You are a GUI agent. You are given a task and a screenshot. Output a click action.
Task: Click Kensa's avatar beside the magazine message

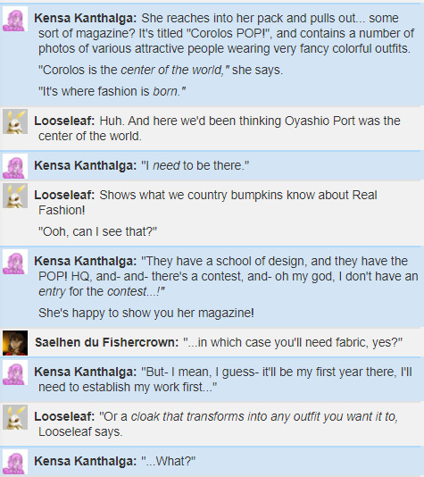click(15, 19)
